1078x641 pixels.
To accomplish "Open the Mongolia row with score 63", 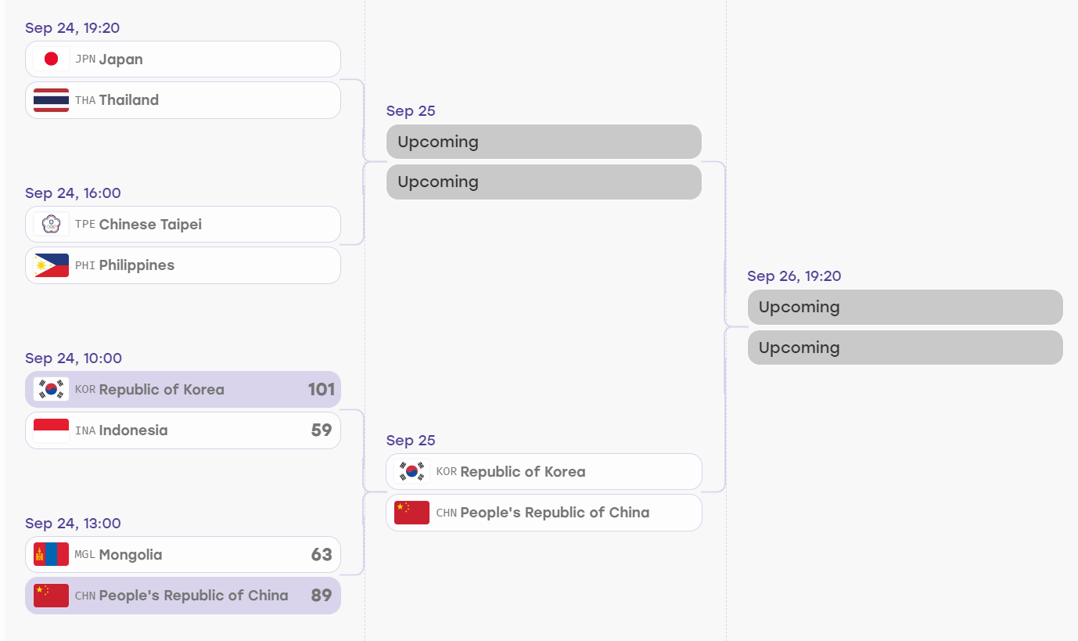I will click(x=183, y=555).
